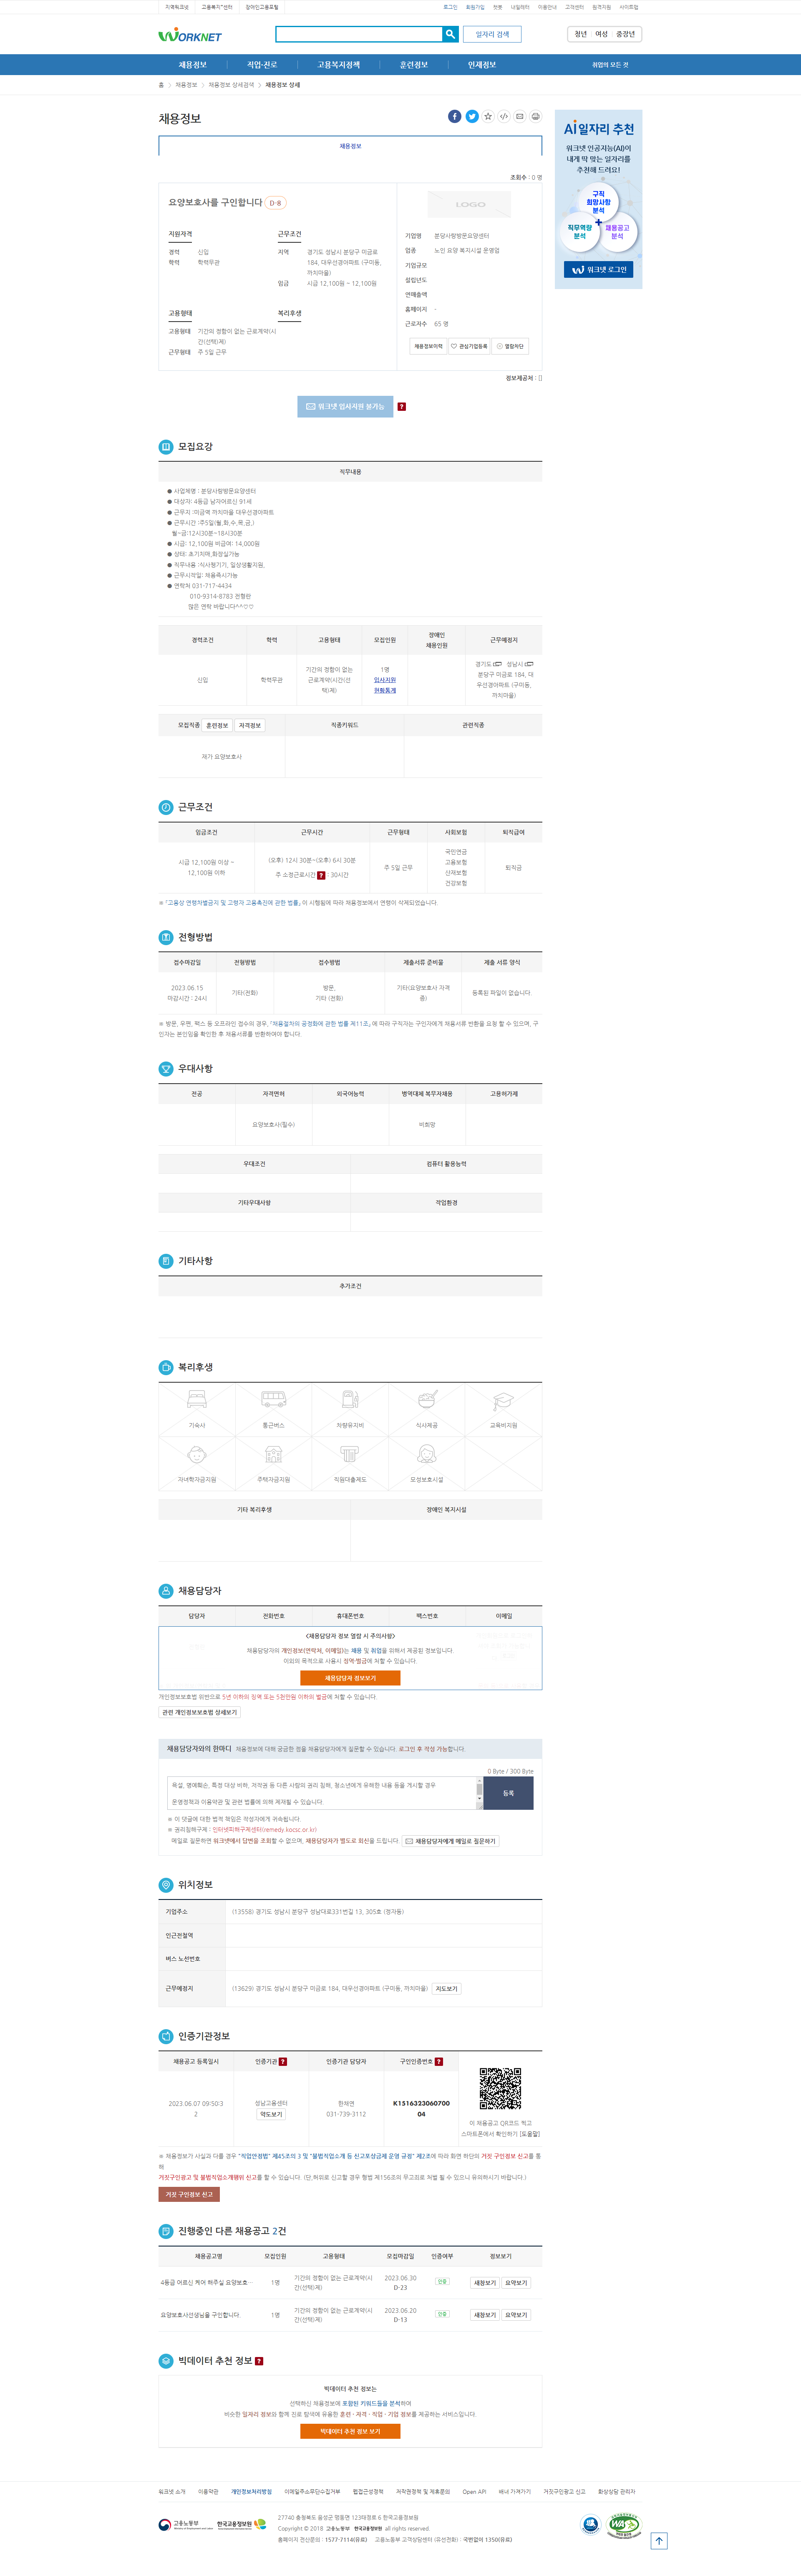Click 입사지원 현황통계 link
This screenshot has height=2576, width=801.
pos(385,685)
